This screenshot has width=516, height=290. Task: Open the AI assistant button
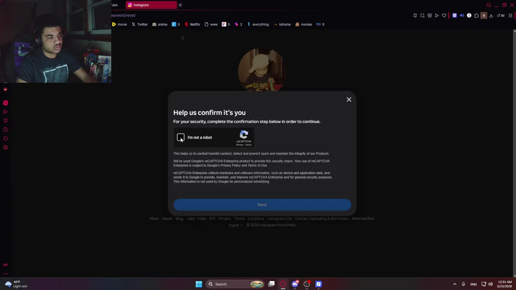coord(501,15)
